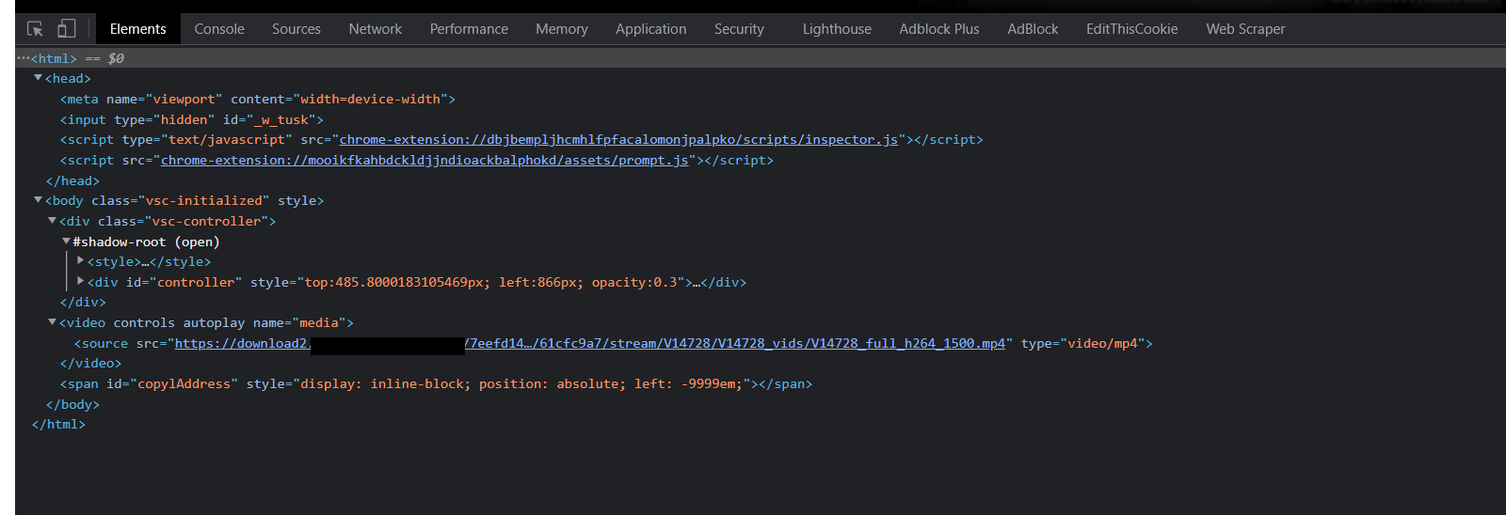Select the Lighthouse tab
Viewport: 1506px width, 515px height.
pyautogui.click(x=837, y=29)
